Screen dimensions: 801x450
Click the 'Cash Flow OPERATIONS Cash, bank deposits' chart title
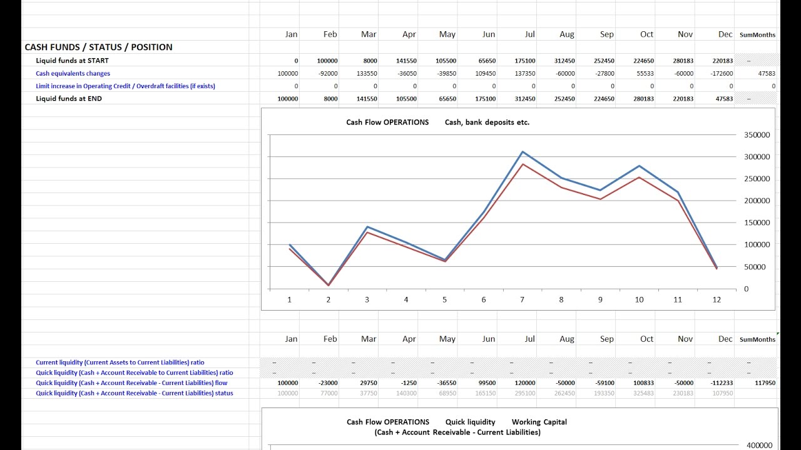(x=437, y=122)
